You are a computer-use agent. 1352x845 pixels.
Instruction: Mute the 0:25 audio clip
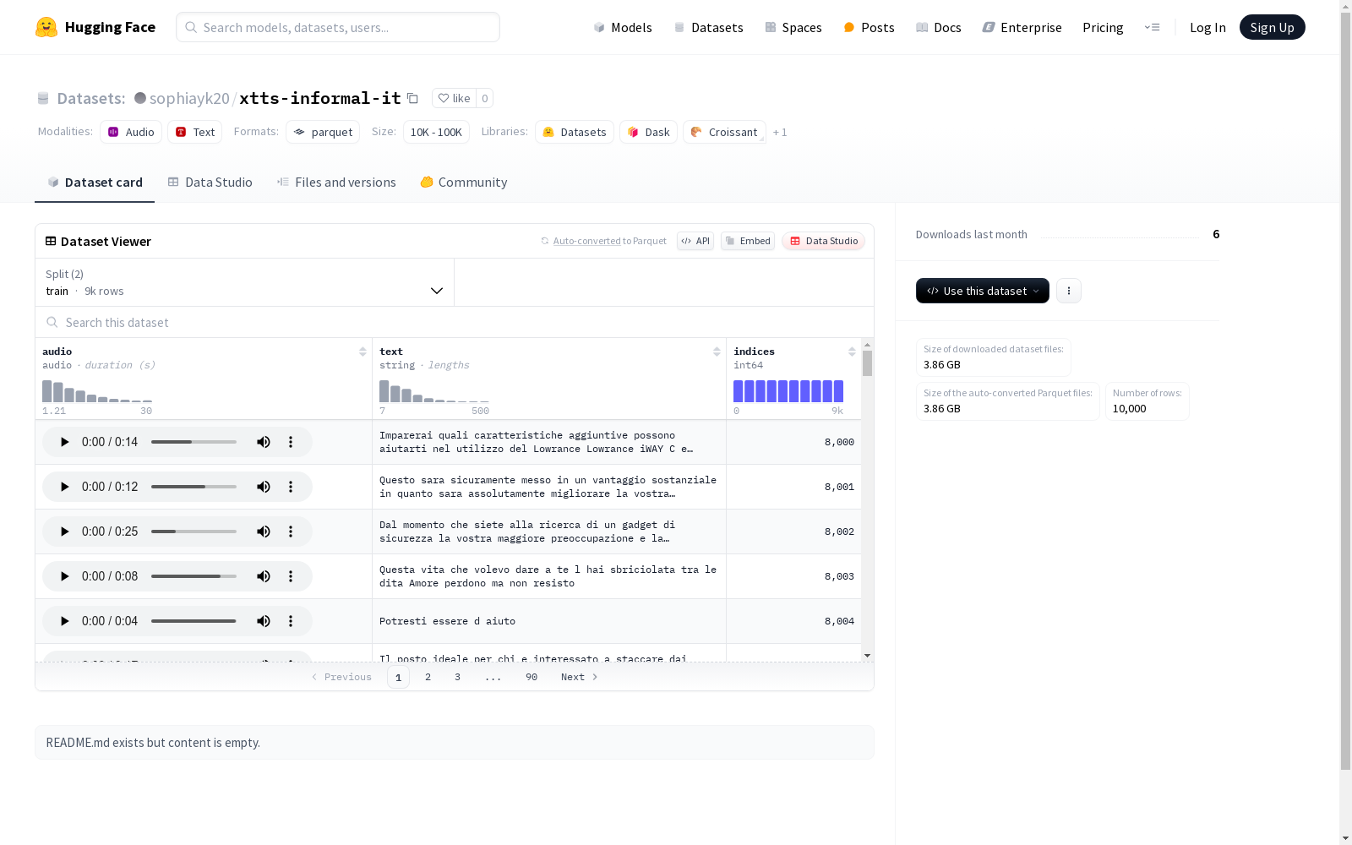(264, 532)
